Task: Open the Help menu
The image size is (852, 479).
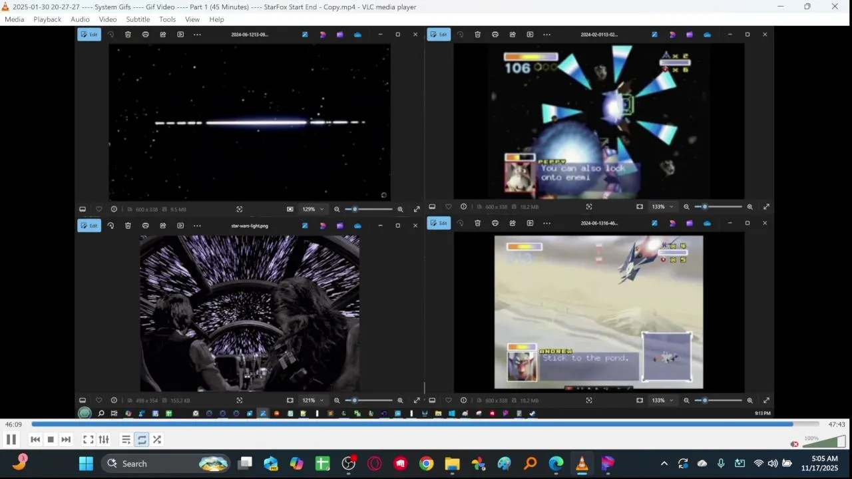Action: (216, 19)
